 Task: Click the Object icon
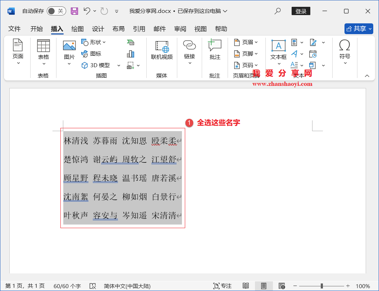312,65
